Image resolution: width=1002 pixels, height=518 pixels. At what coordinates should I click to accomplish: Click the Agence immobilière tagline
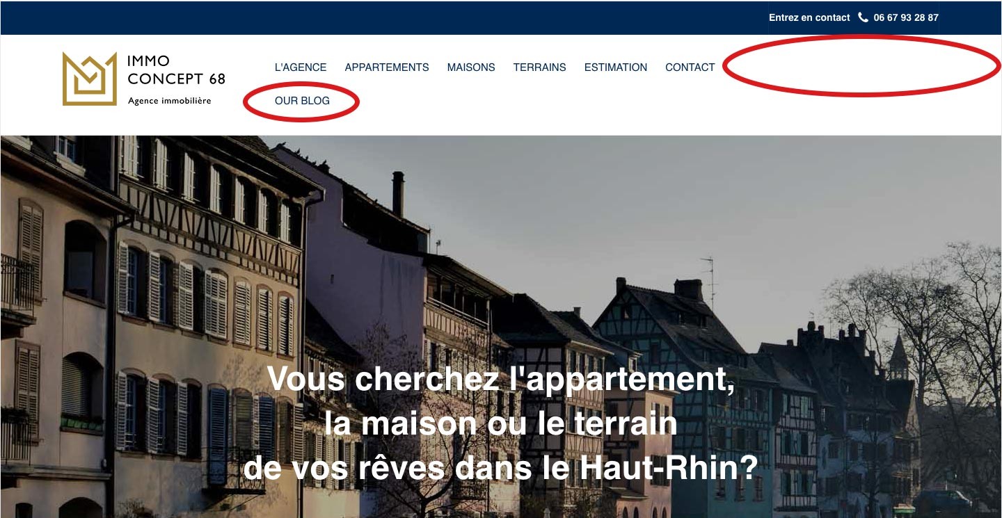coord(169,101)
